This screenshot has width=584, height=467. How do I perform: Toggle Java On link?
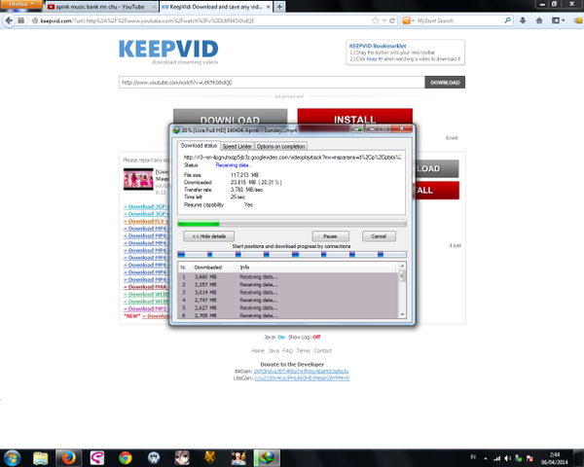coord(281,337)
